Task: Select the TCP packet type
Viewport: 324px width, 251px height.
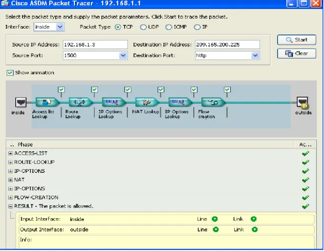Action: tap(118, 27)
